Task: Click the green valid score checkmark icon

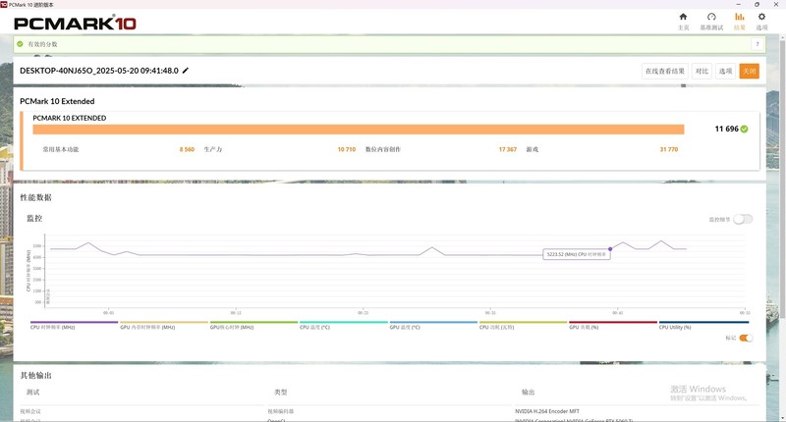Action: [20, 44]
